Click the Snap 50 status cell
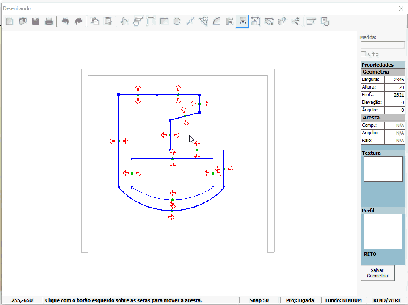408x305 pixels. click(259, 300)
